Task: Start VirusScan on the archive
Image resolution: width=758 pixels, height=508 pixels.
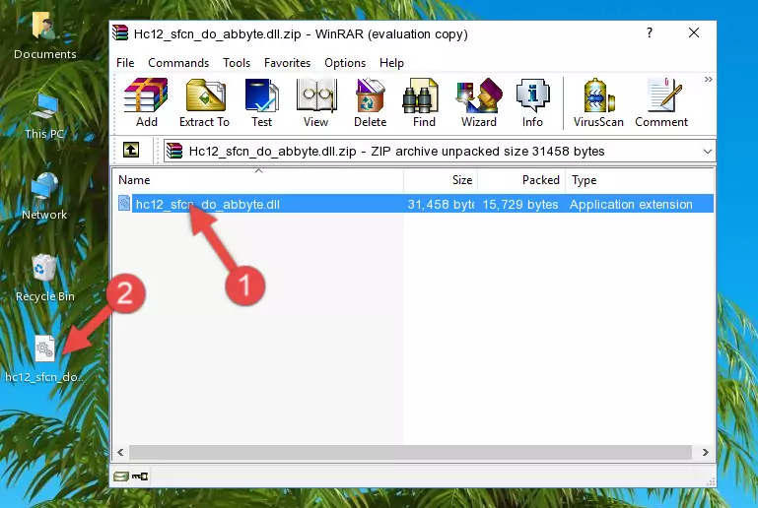Action: tap(598, 102)
